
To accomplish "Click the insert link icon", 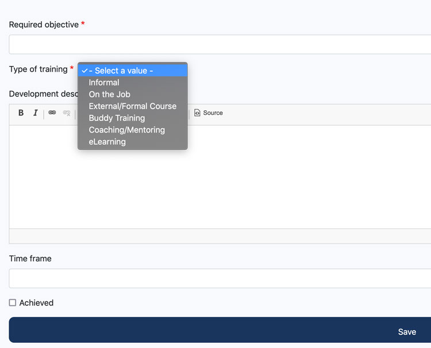I will click(x=52, y=113).
